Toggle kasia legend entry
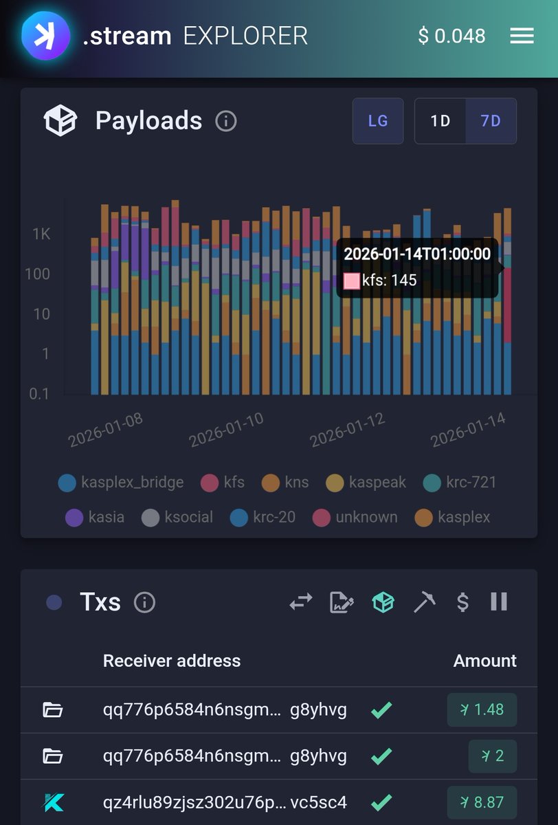Viewport: 558px width, 825px height. click(x=95, y=517)
